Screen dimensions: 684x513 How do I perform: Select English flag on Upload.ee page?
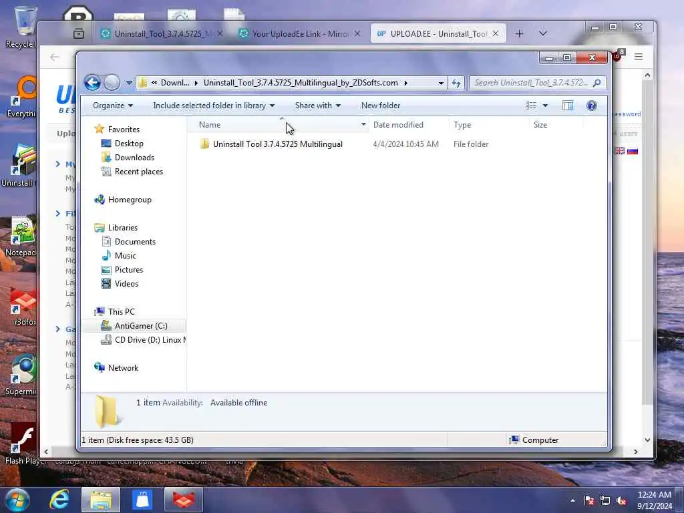[619, 150]
